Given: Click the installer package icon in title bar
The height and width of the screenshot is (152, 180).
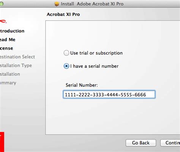Looking at the screenshot, I should [x=57, y=4].
